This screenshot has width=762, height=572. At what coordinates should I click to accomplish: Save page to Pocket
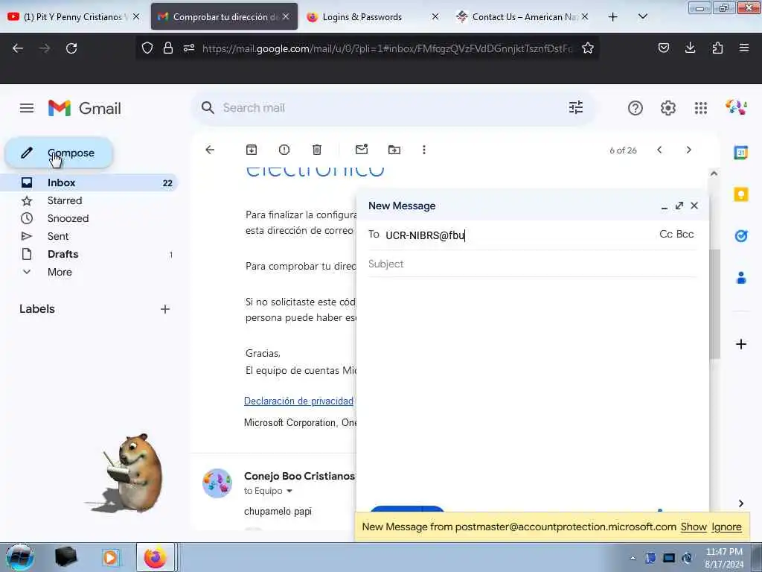click(663, 48)
